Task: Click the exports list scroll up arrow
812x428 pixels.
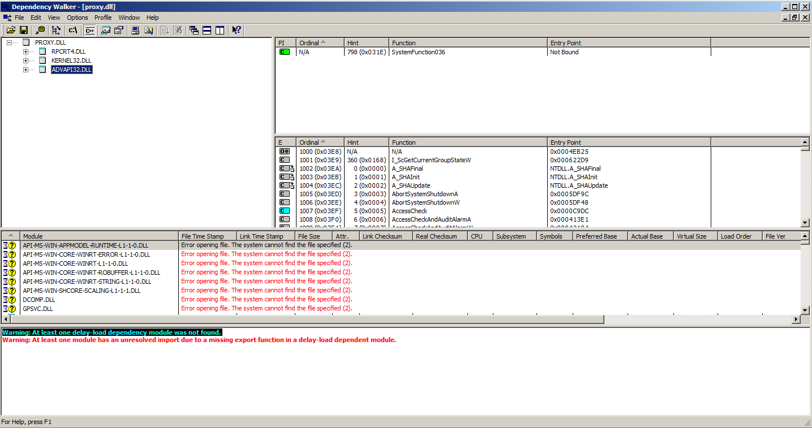Action: [x=805, y=142]
